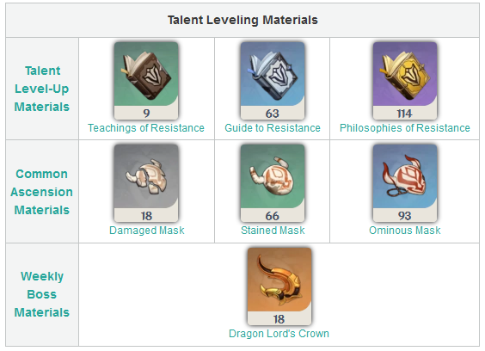
Task: Click the Teachings of Resistance book icon
Action: [146, 81]
